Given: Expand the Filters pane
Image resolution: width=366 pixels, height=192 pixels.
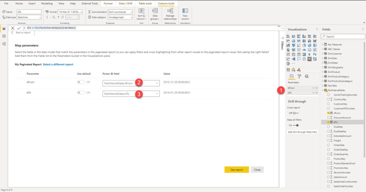Looking at the screenshot, I should (x=282, y=38).
